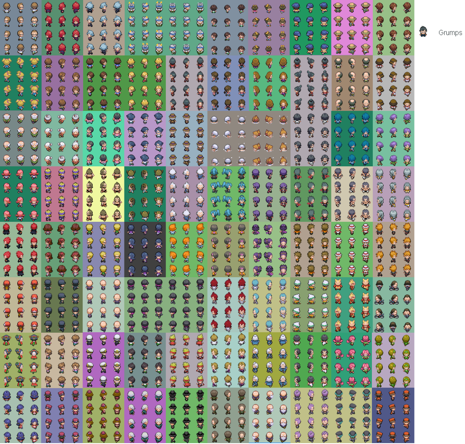Image resolution: width=465 pixels, height=444 pixels.
Task: Choose the long silver hair sheet on lavender
Action: click(x=394, y=194)
